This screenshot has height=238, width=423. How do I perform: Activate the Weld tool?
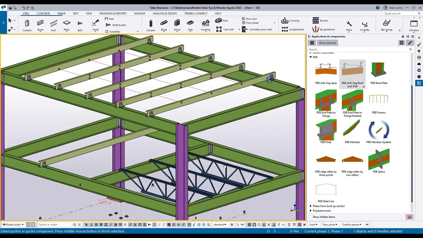tap(95, 25)
